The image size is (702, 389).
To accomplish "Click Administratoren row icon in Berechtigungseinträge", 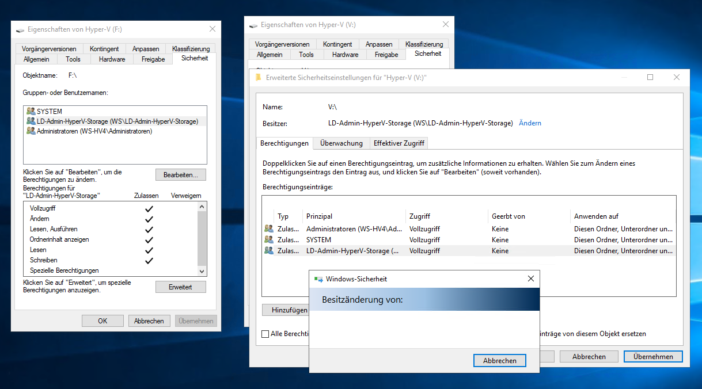I will pyautogui.click(x=269, y=229).
